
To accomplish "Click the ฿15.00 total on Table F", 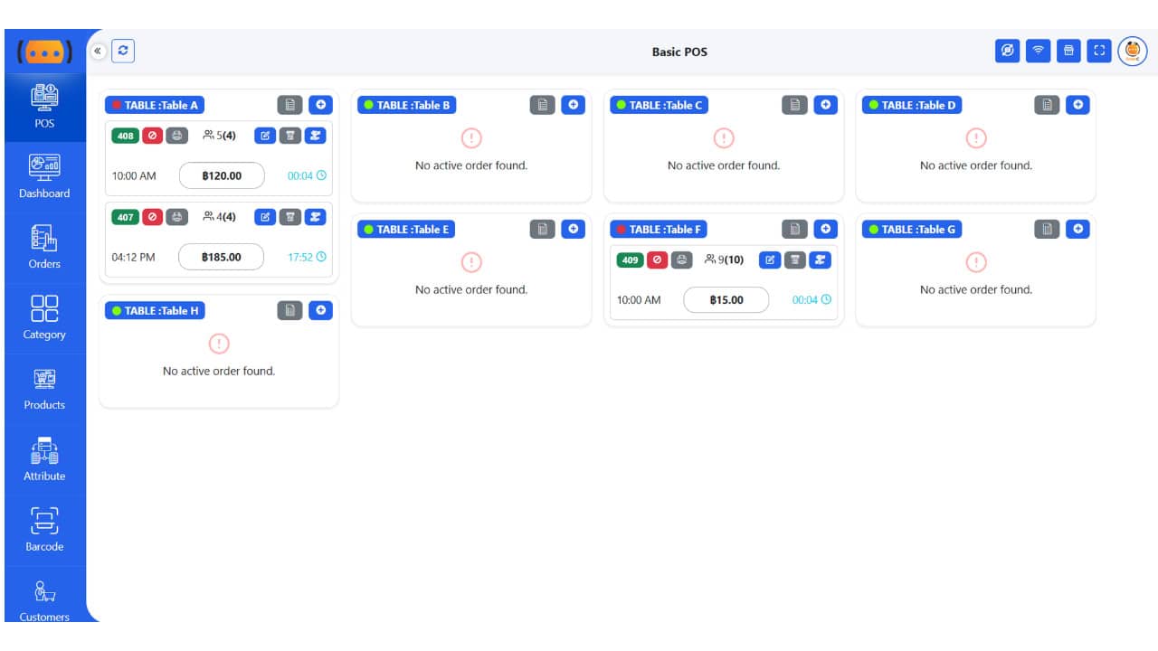I will [726, 300].
